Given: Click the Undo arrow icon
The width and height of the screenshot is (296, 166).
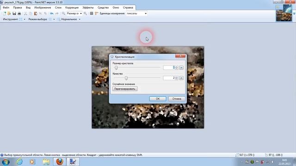Looking at the screenshot, I should [x=51, y=13].
